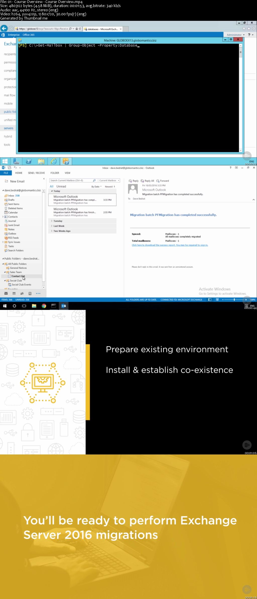Collapse the message header chevron in reading pane
This screenshot has width=257, height=599.
pos(253,200)
